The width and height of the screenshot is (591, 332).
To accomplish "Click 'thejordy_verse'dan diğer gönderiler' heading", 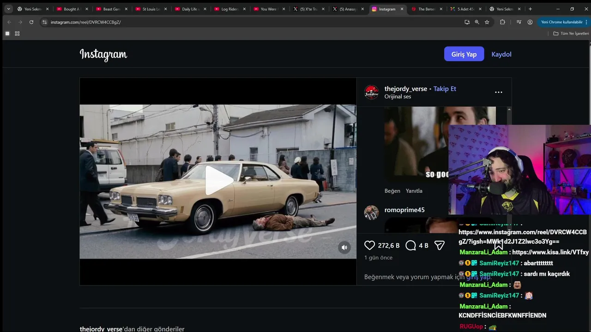I will (x=132, y=329).
